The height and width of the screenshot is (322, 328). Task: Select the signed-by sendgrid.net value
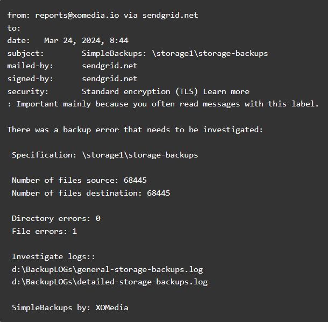[110, 78]
